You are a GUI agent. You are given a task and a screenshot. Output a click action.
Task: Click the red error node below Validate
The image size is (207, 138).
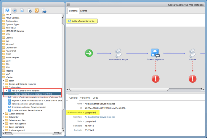192,79
